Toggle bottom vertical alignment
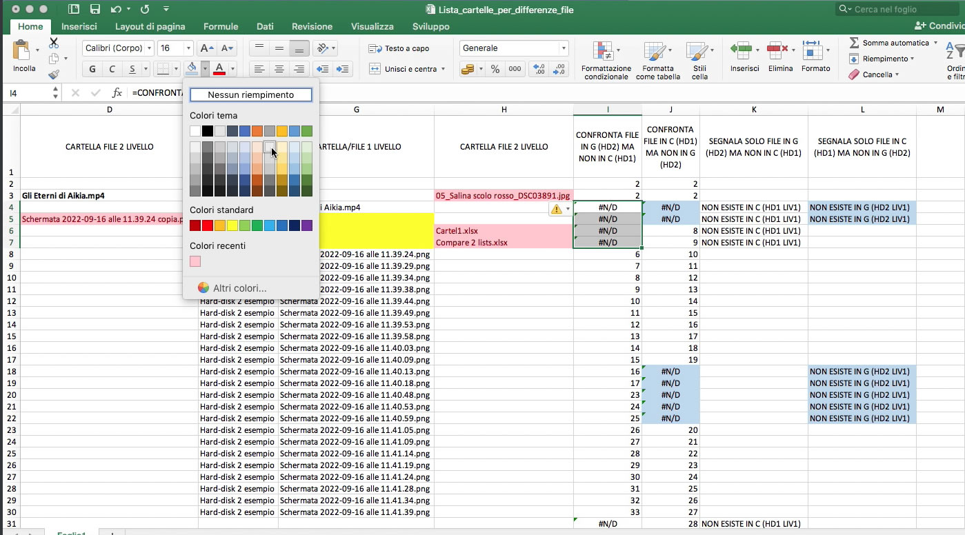Screen dimensions: 965x535 299,48
